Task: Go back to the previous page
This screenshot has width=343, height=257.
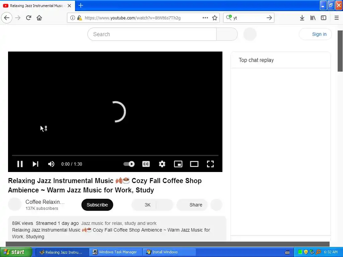Action: click(7, 18)
